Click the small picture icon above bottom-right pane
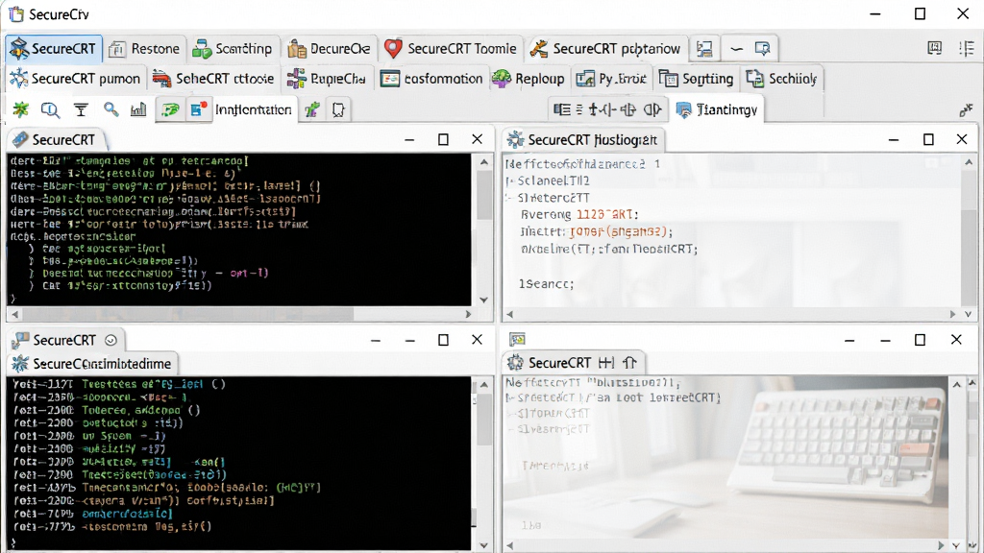The image size is (984, 553). (517, 340)
